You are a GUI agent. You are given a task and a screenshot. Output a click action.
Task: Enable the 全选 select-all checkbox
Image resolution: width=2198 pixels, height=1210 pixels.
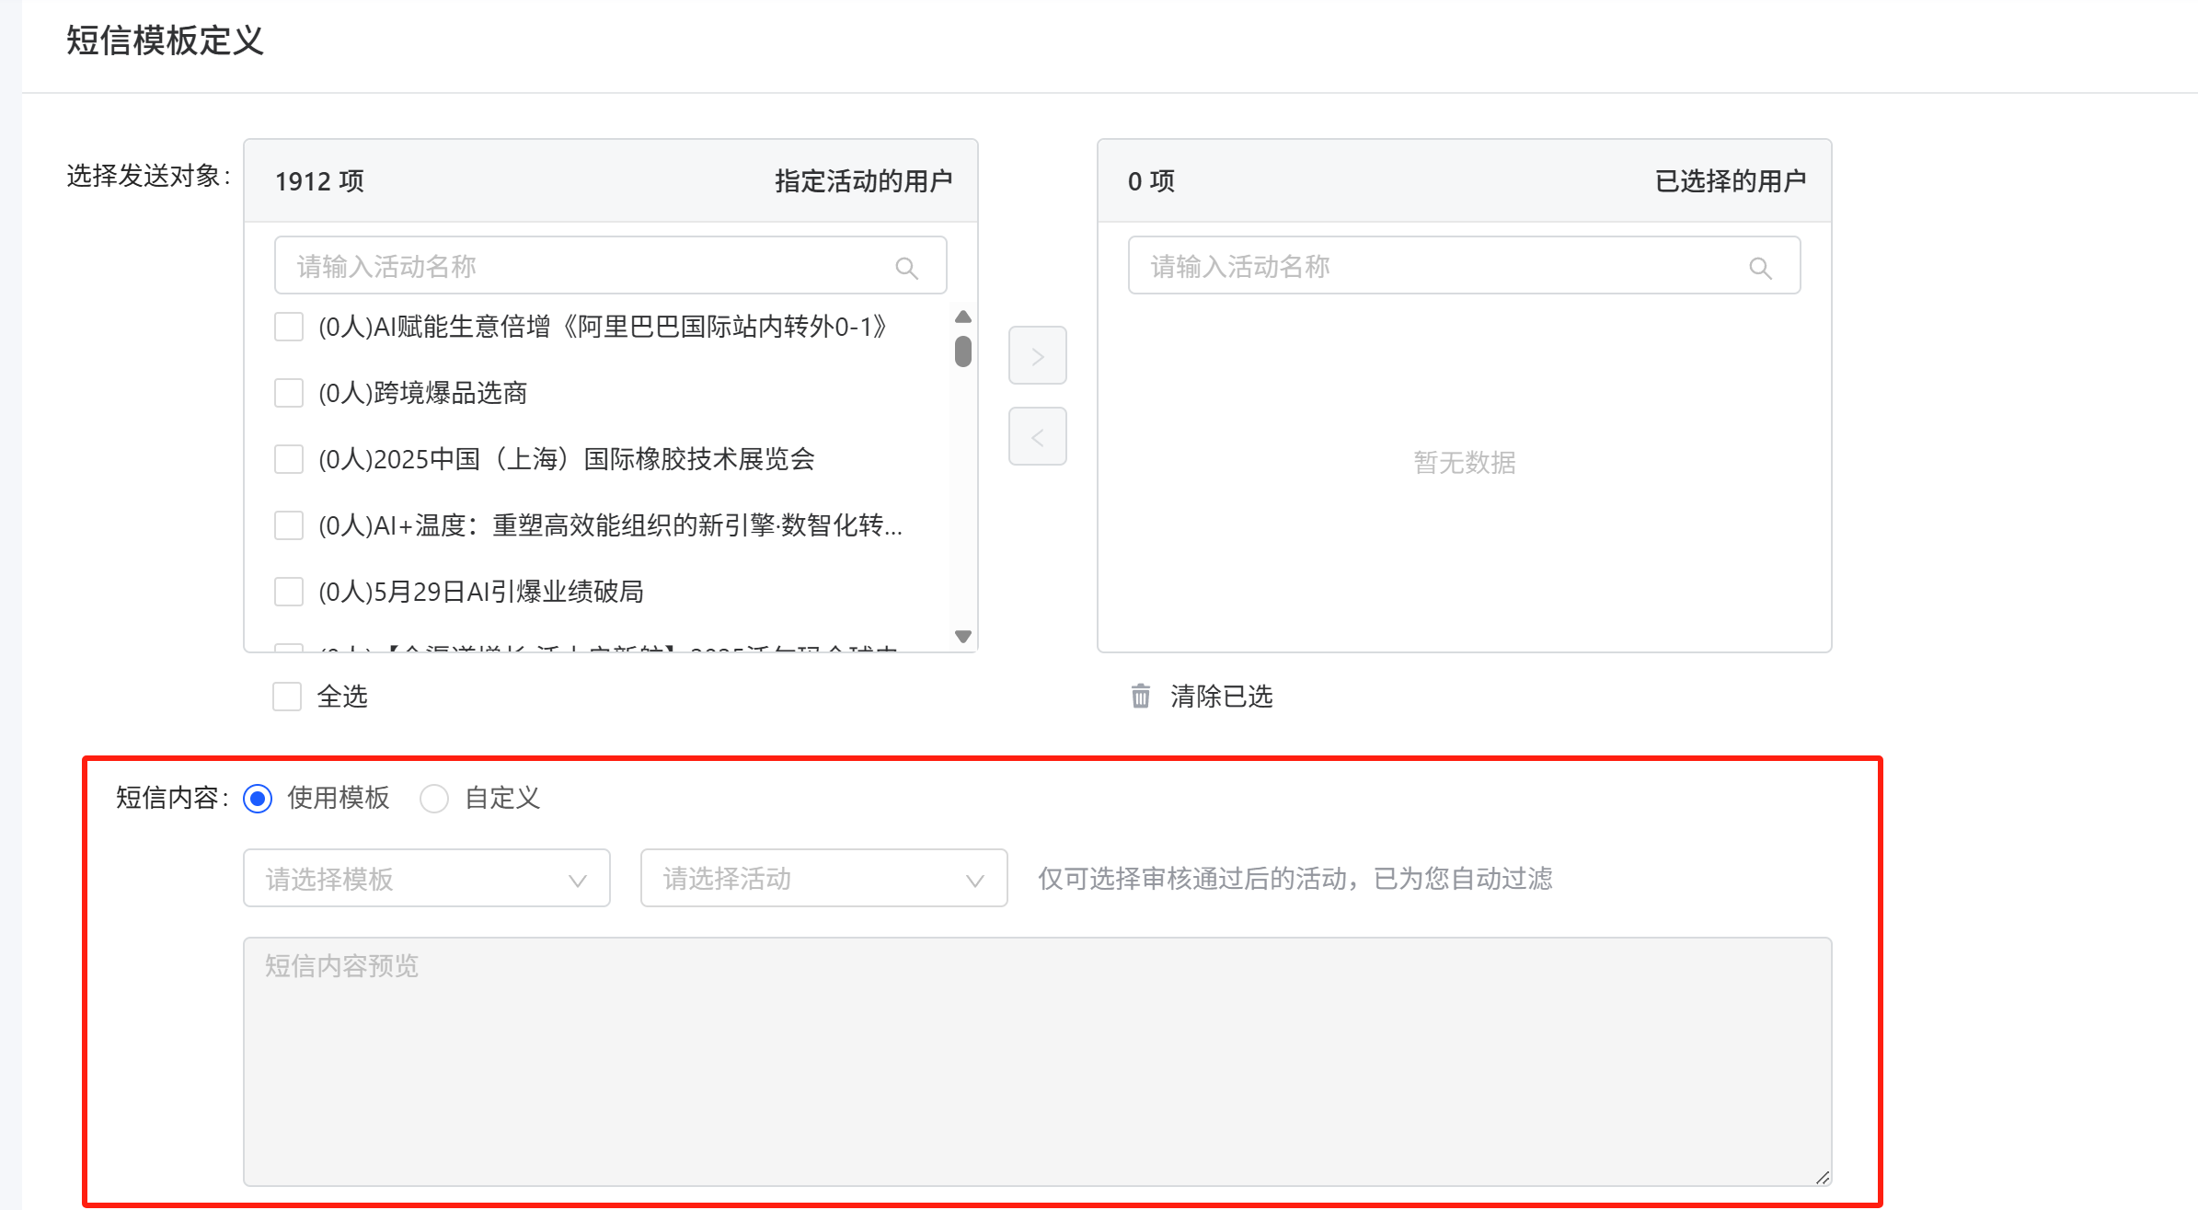coord(287,697)
